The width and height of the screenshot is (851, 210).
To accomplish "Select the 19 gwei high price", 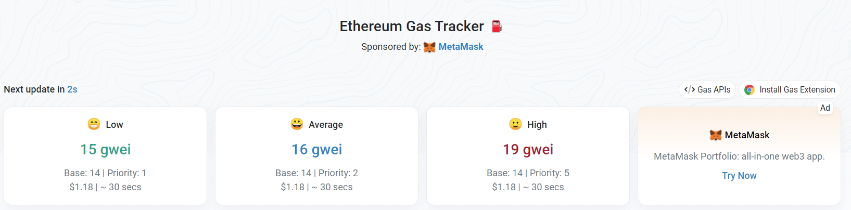I will tap(528, 150).
